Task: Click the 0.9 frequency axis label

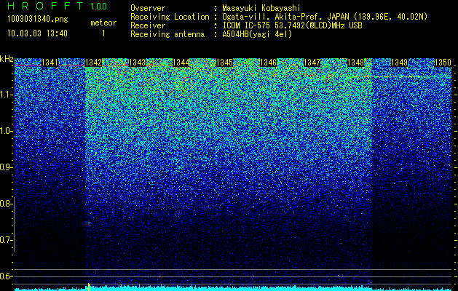Action: [6, 167]
